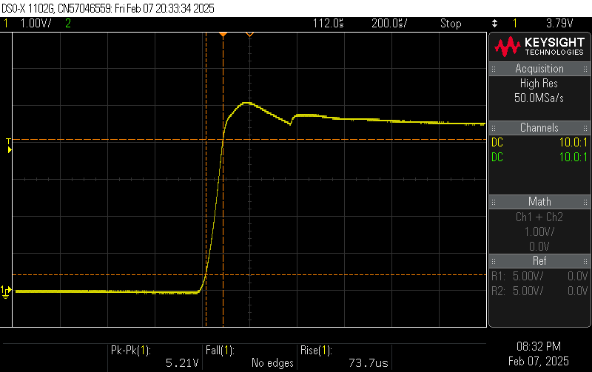The height and width of the screenshot is (372, 592).
Task: Click the Rise(1) measurement 73.7us
Action: [344, 357]
